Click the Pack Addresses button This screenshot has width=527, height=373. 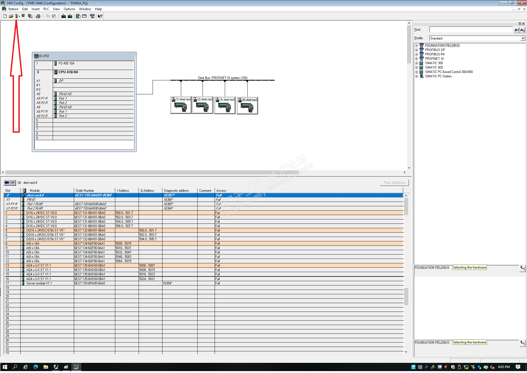(394, 183)
